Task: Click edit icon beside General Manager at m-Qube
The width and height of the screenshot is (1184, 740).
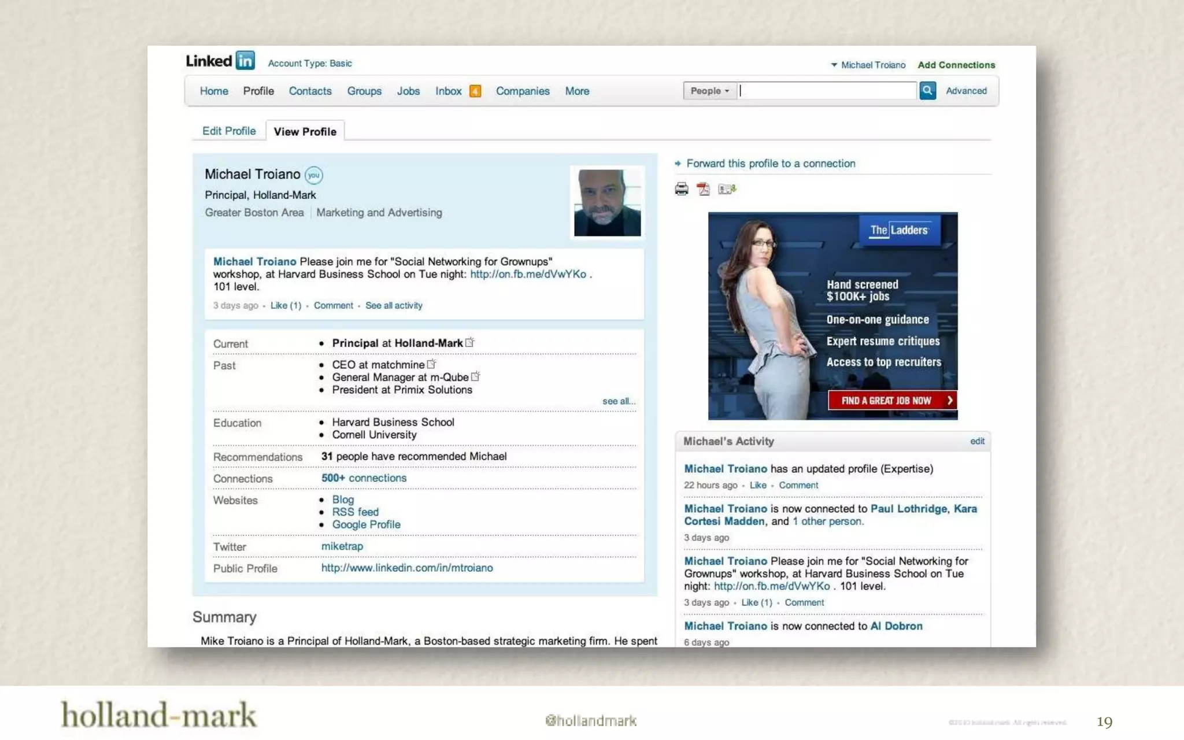Action: 475,376
